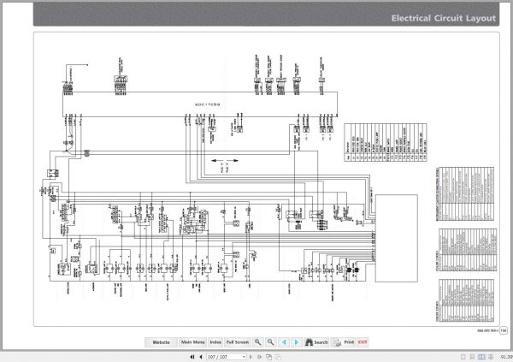Select two-page continuous view icon
Image resolution: width=513 pixels, height=362 pixels.
[491, 357]
